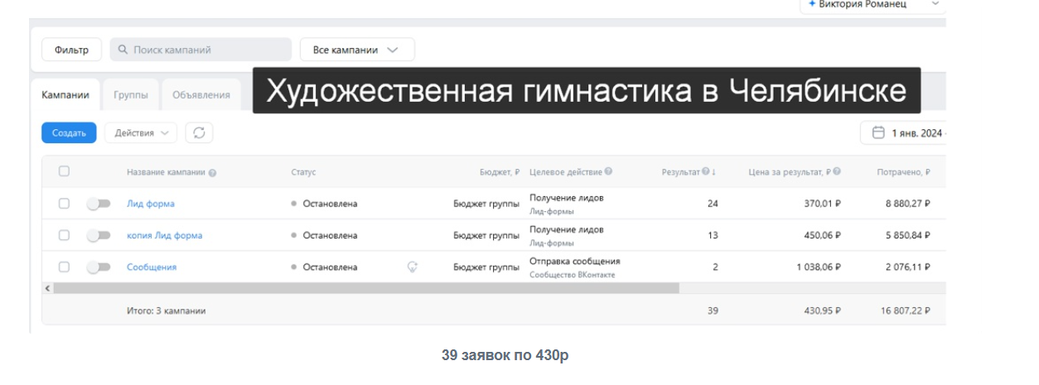The height and width of the screenshot is (385, 1039).
Task: Click the total 430,95 ₽ value
Action: (x=822, y=310)
